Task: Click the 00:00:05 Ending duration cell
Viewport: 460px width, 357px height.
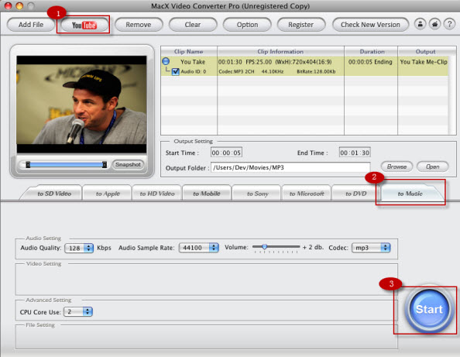Action: (x=370, y=62)
